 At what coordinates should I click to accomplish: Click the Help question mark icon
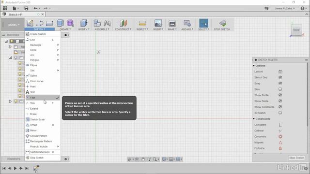pyautogui.click(x=302, y=8)
